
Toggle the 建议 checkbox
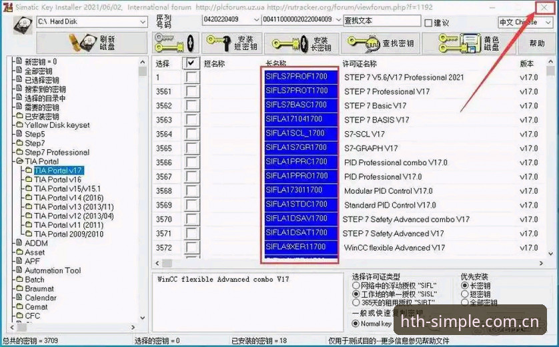click(x=428, y=23)
